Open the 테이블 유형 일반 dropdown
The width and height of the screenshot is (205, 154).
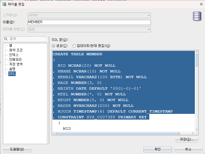point(89,29)
